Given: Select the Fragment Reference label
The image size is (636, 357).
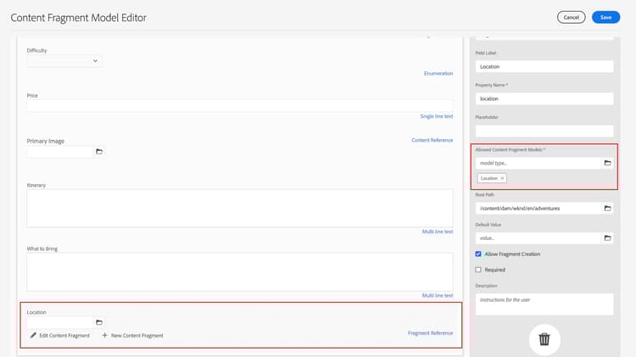Looking at the screenshot, I should 430,333.
